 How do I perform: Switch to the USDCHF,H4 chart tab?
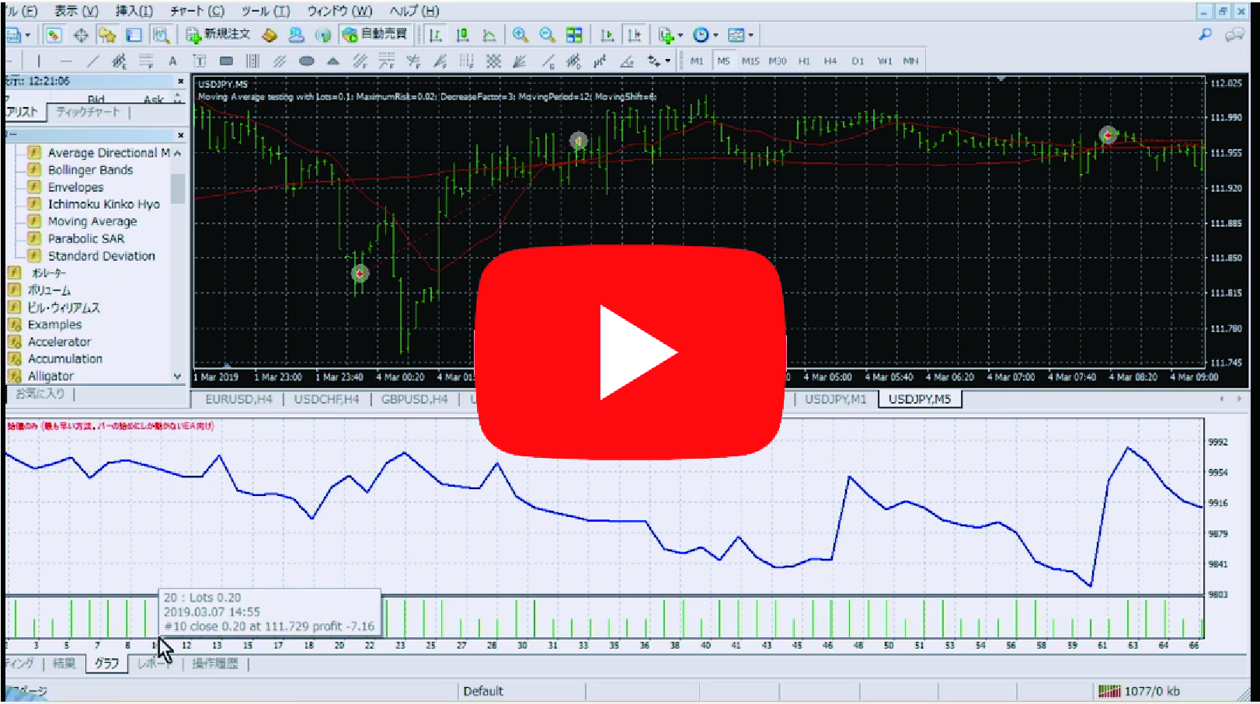[x=326, y=399]
